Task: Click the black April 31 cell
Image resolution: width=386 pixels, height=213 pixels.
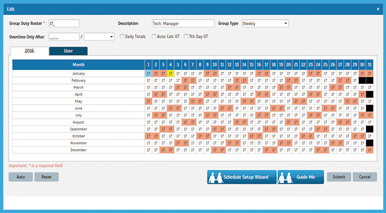Action: [370, 94]
